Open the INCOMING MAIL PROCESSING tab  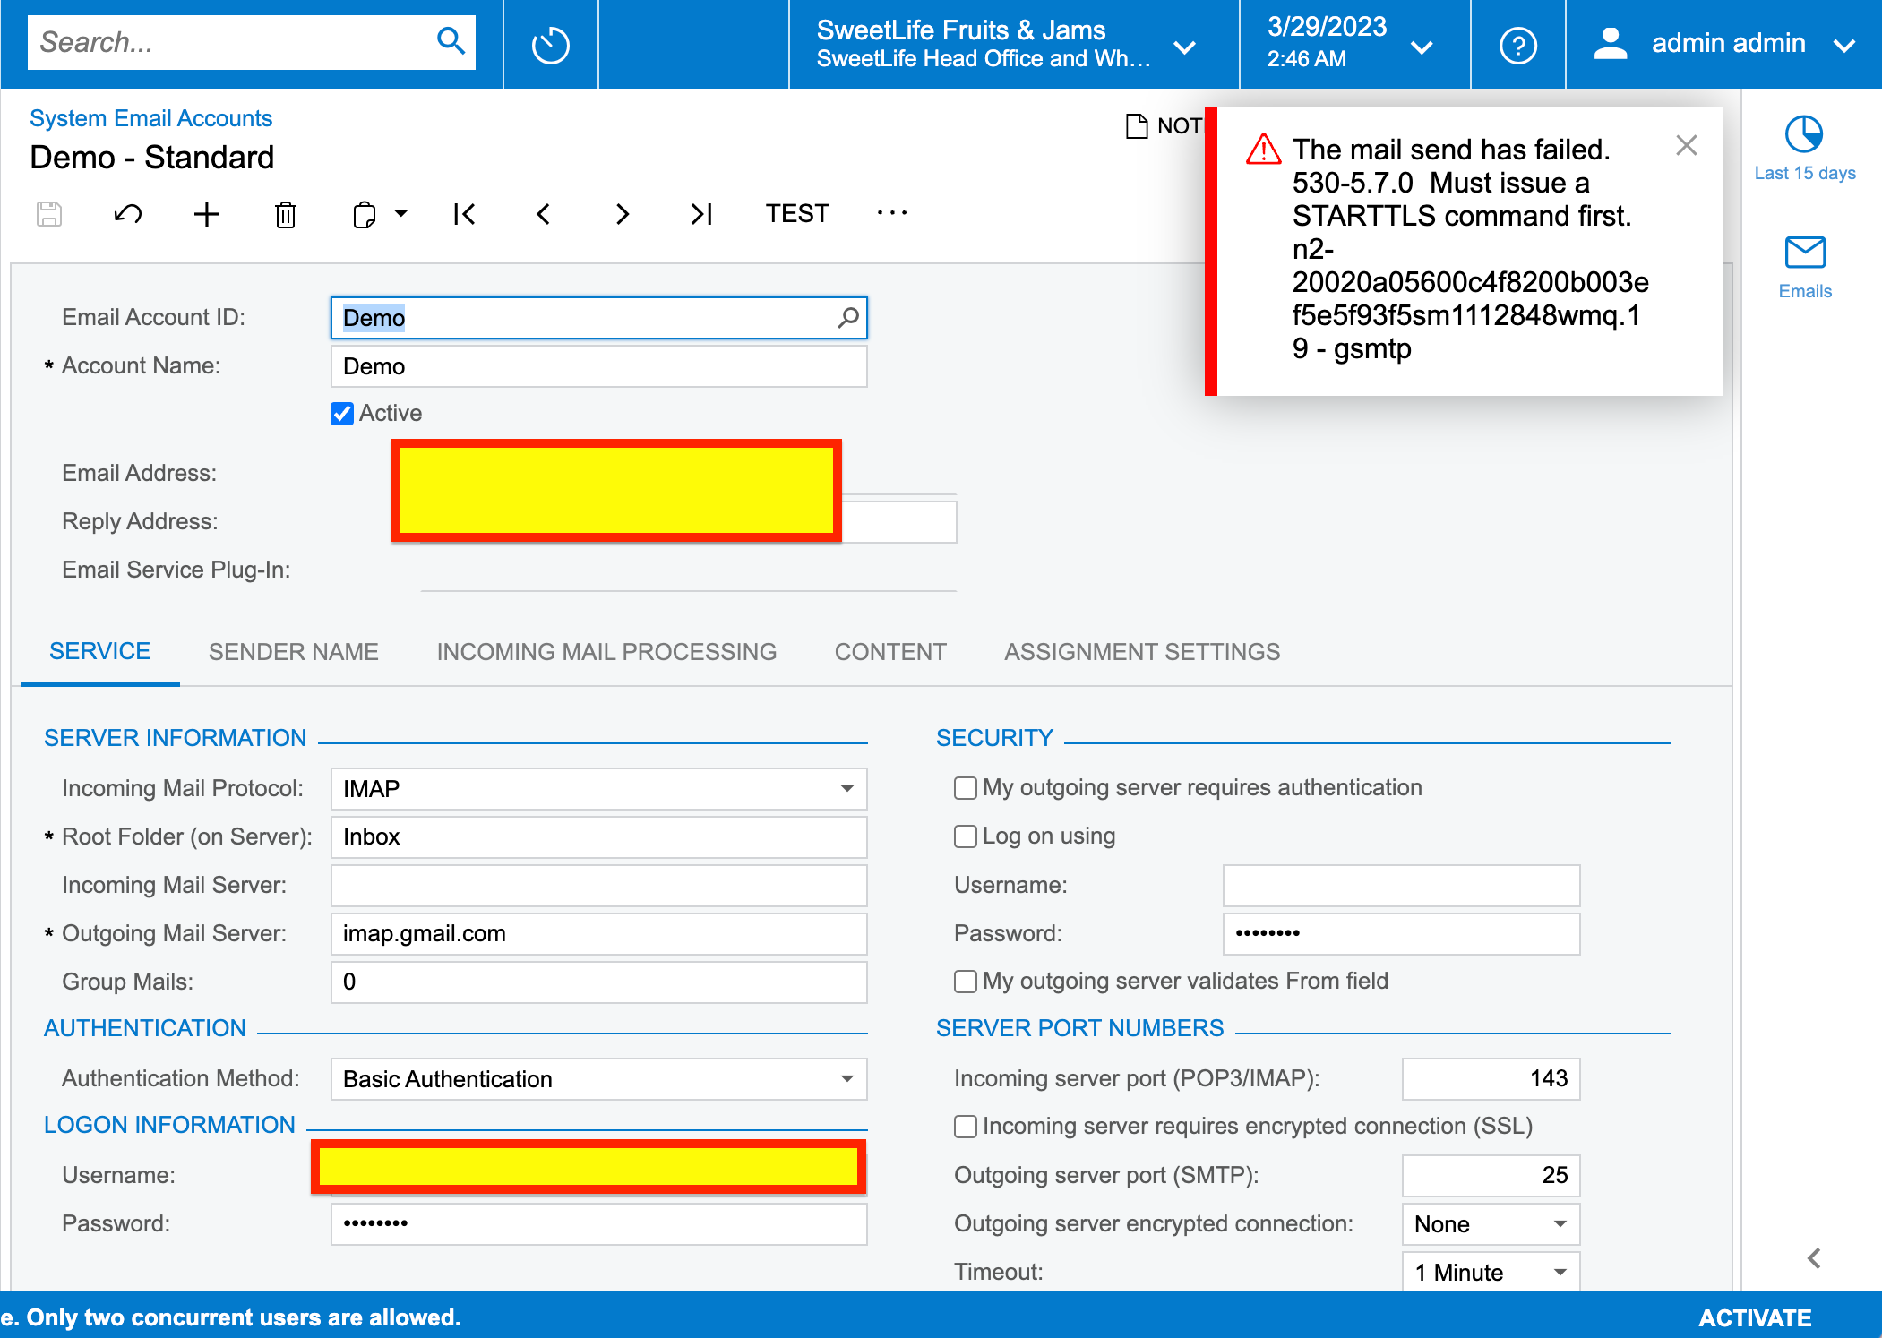tap(606, 651)
